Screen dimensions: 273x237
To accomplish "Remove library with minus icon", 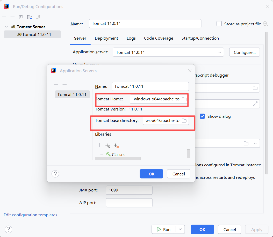I will click(x=124, y=145).
